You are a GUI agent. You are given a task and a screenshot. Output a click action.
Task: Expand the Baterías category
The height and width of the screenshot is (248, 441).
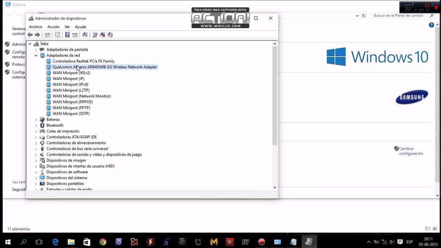click(x=36, y=120)
